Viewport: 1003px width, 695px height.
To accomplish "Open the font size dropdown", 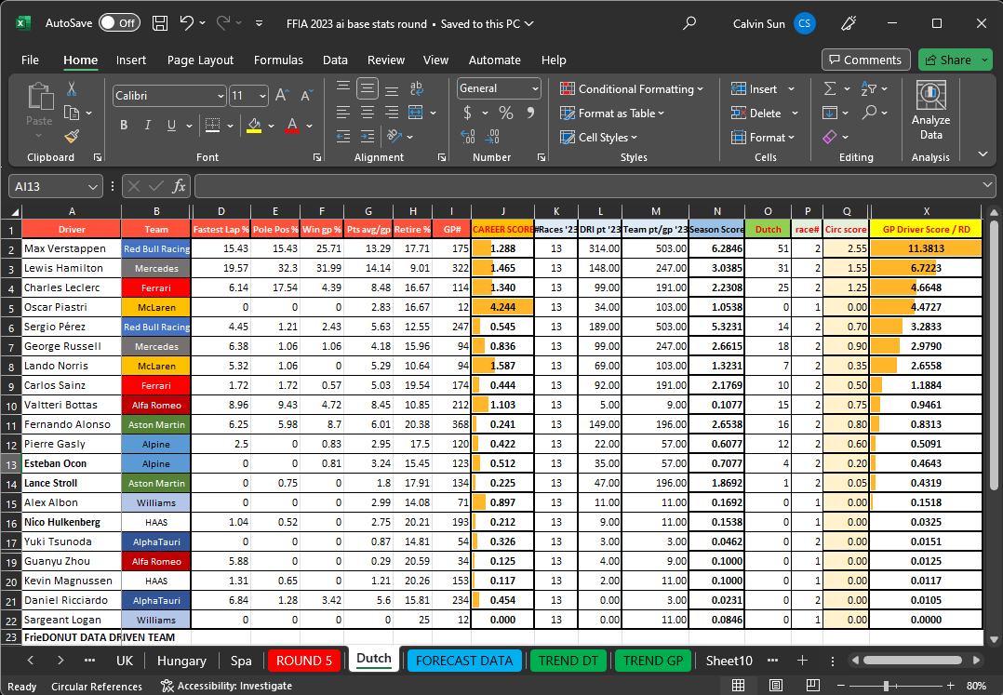I will click(262, 96).
